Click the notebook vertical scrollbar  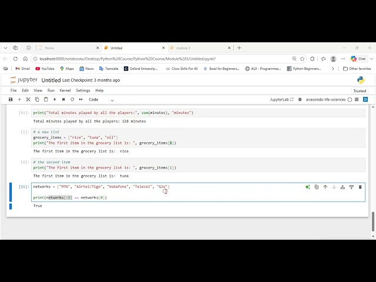[x=373, y=221]
